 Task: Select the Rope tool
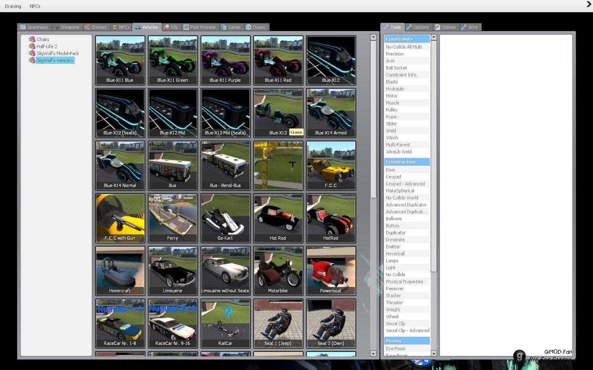pyautogui.click(x=407, y=117)
